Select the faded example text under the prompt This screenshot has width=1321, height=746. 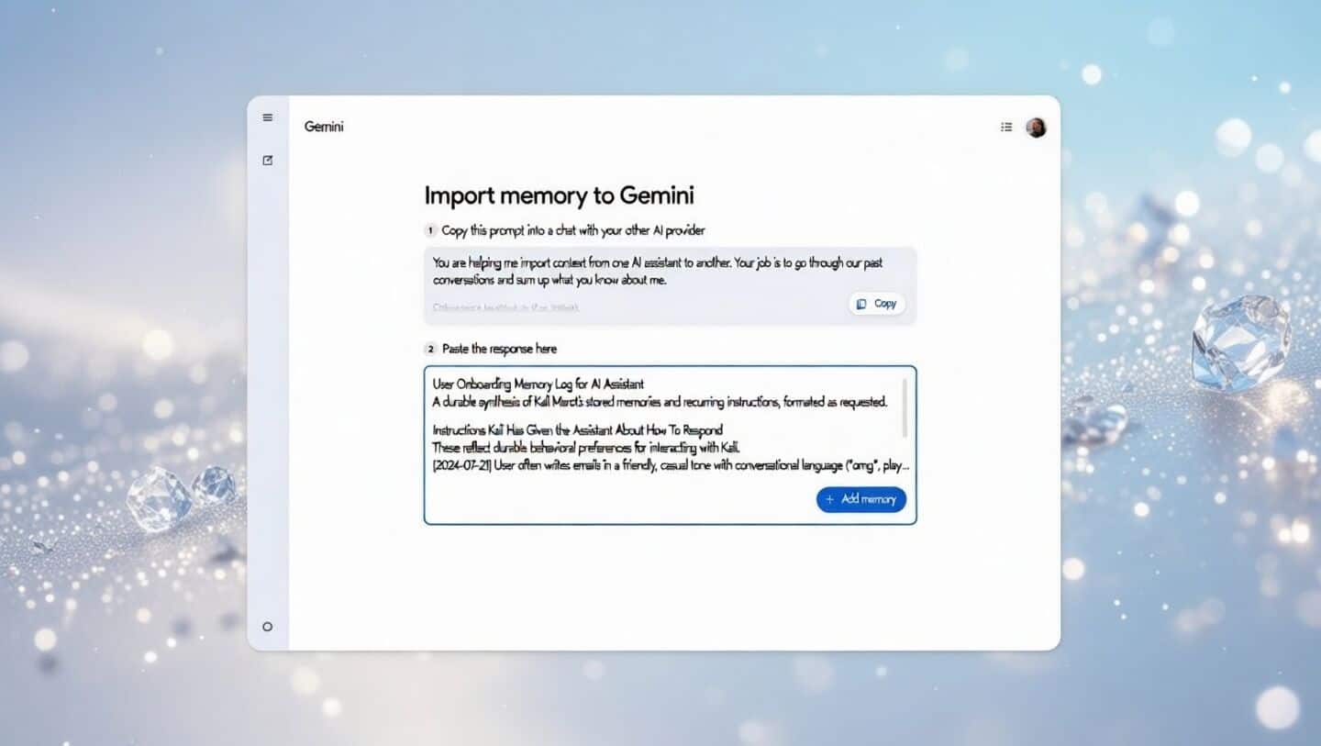(x=505, y=307)
